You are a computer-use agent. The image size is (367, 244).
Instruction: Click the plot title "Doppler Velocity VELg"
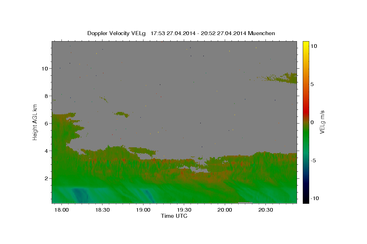pos(117,33)
